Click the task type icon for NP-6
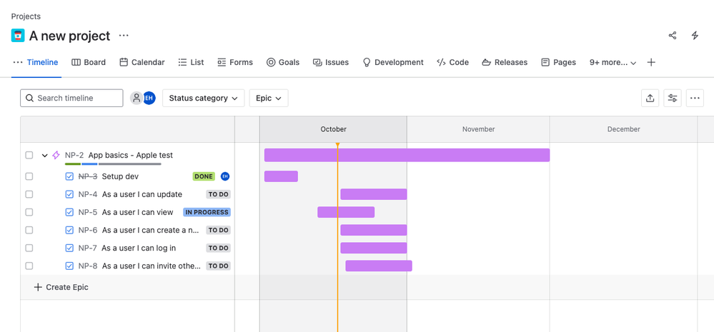Screen dimensions: 714x332 pyautogui.click(x=69, y=230)
